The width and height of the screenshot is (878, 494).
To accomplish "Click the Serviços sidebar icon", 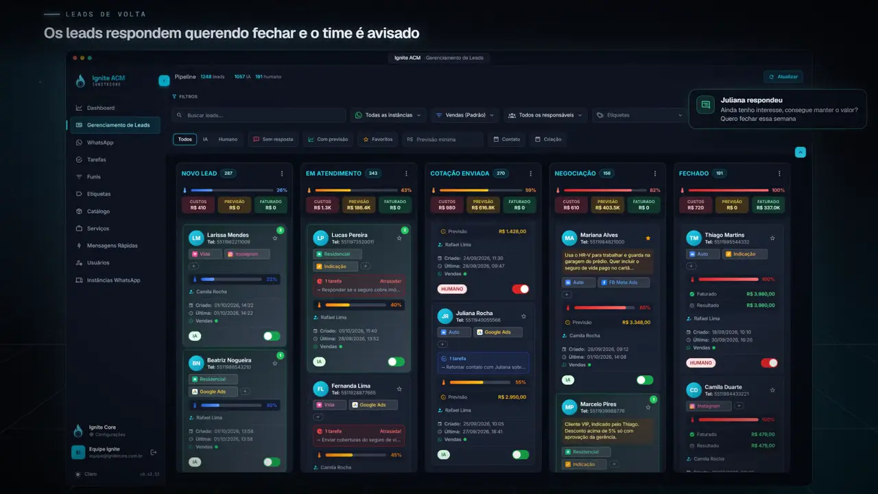I will click(79, 228).
